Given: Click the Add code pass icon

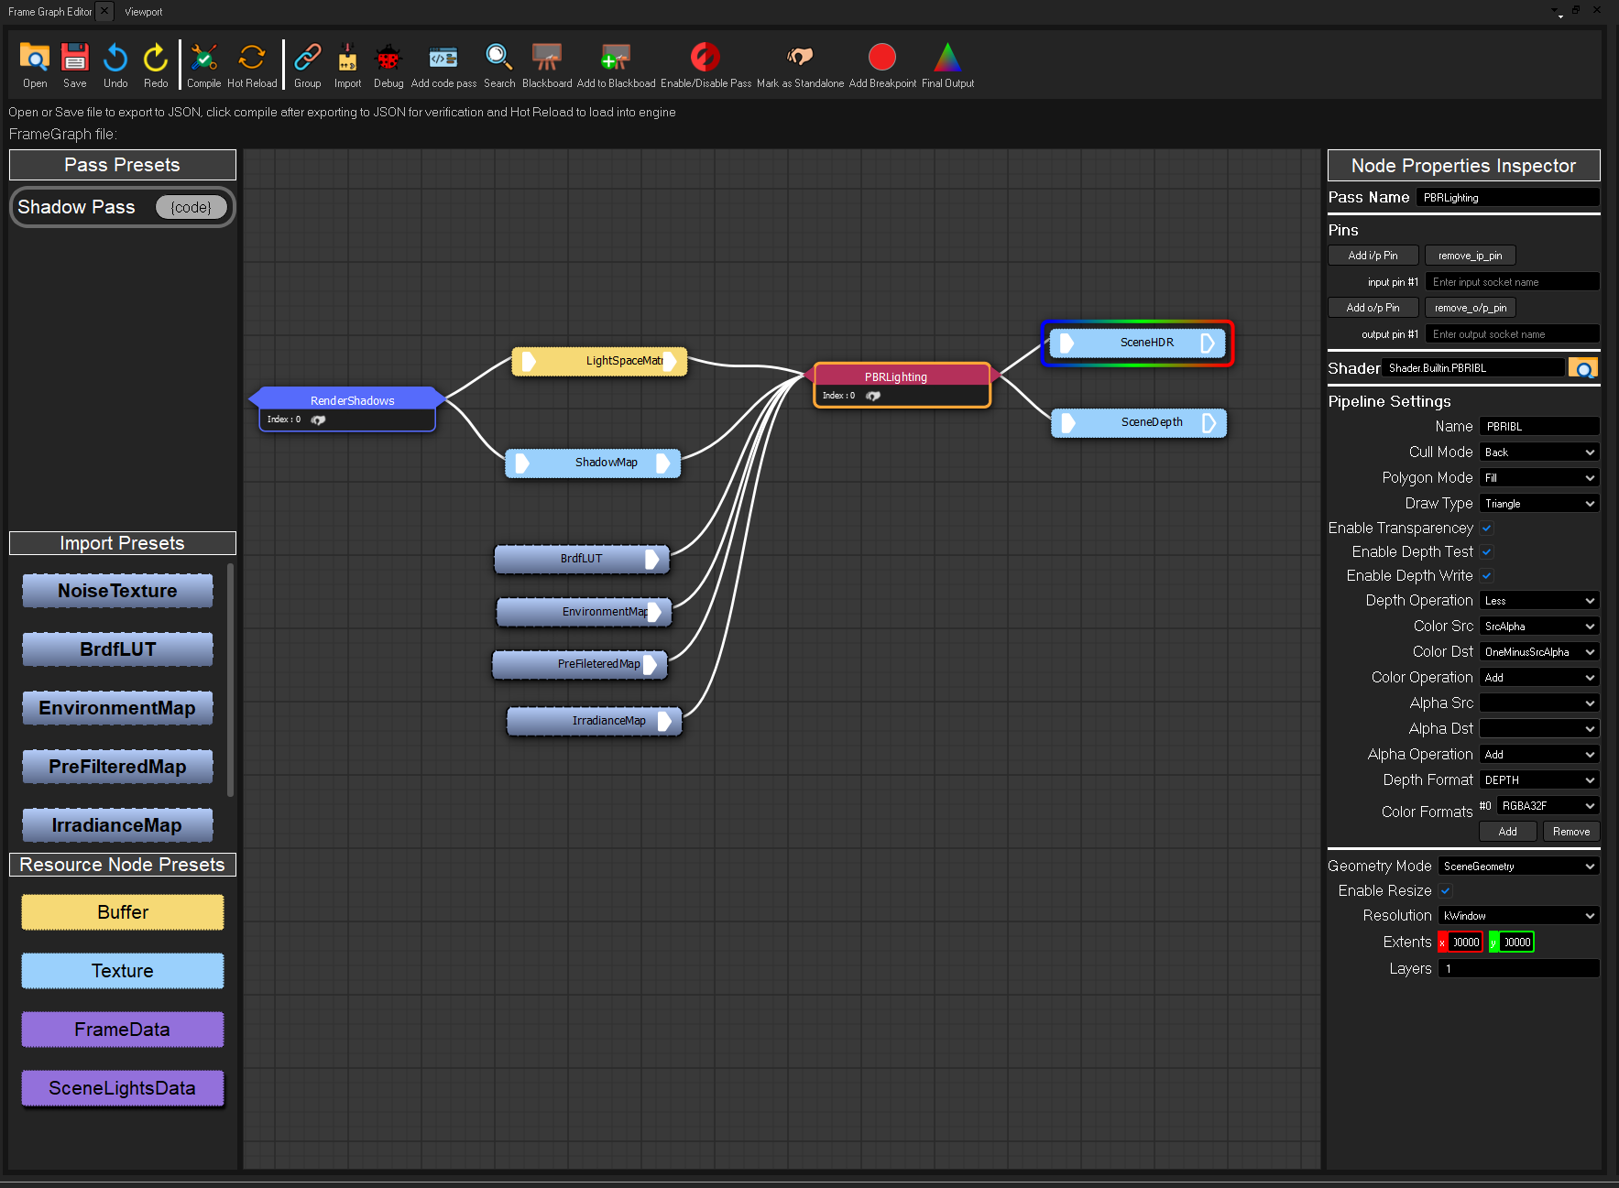Looking at the screenshot, I should click(x=443, y=59).
